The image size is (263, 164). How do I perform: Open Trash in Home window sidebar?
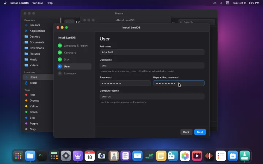point(38,83)
